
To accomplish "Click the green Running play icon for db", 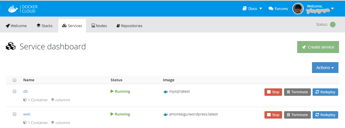I will pyautogui.click(x=112, y=92).
